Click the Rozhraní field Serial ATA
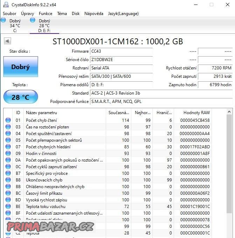The width and height of the screenshot is (235, 238). (121, 68)
